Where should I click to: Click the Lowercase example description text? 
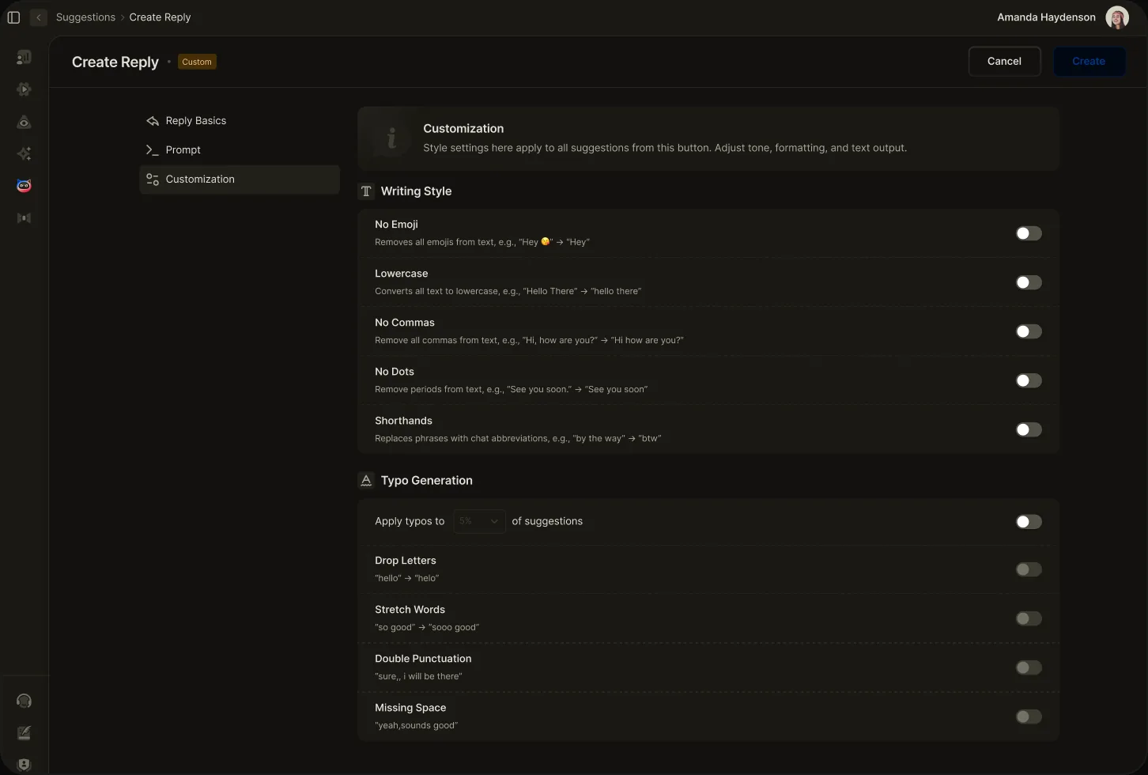(508, 291)
